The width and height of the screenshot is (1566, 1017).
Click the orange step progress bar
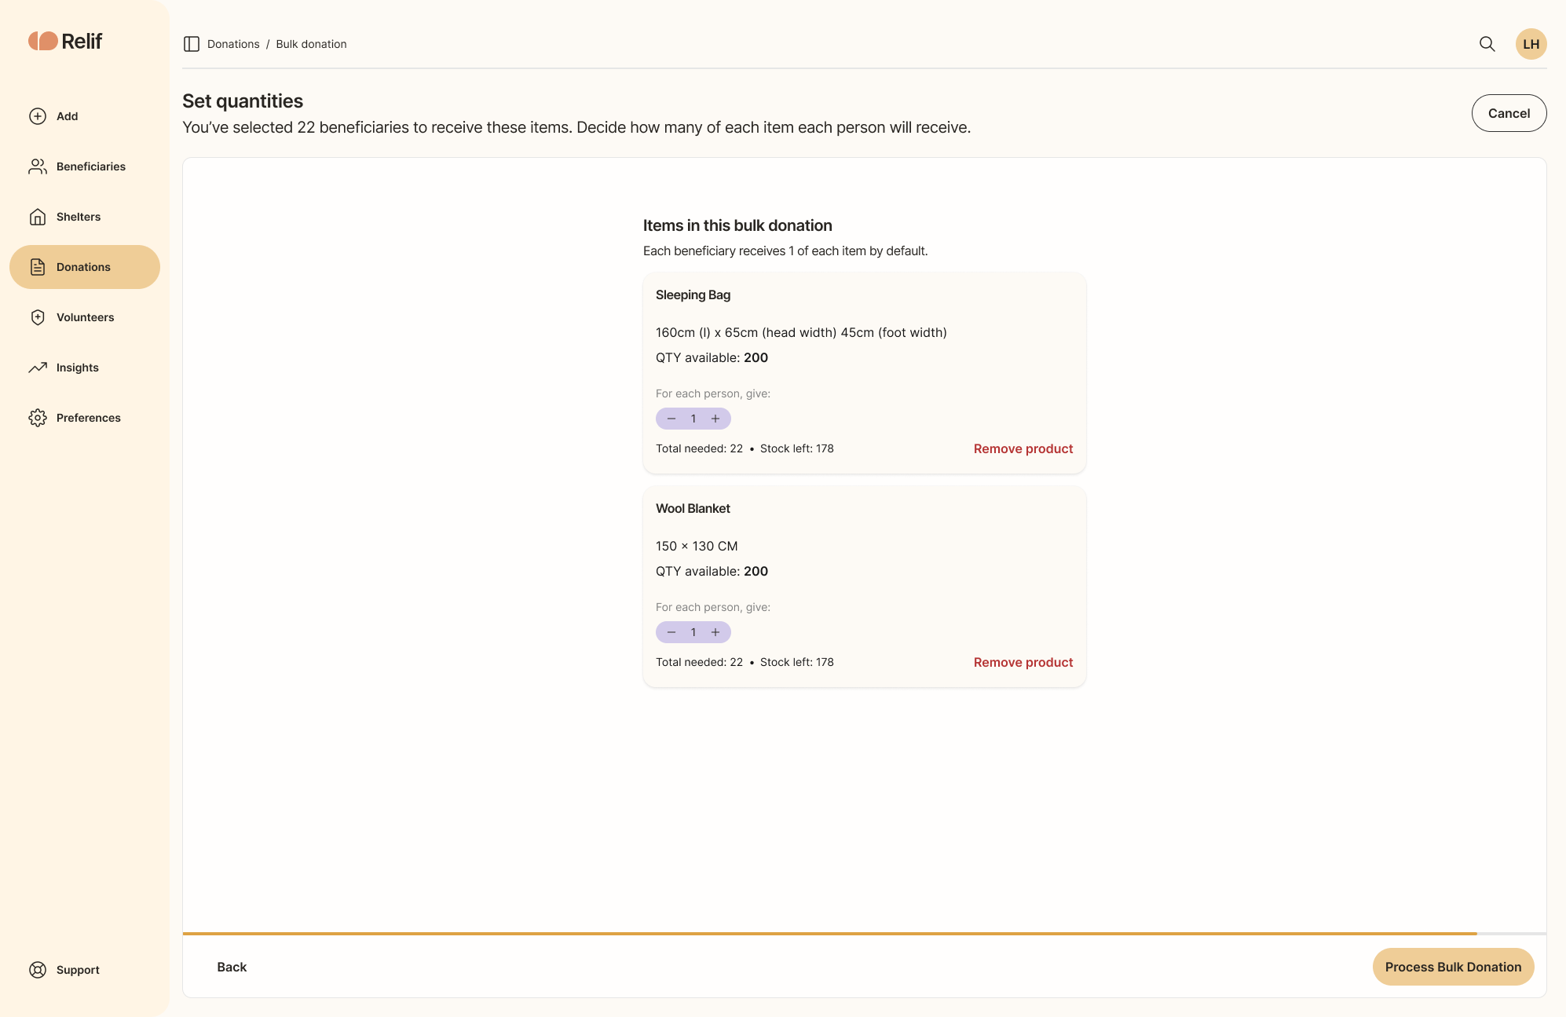tap(830, 934)
